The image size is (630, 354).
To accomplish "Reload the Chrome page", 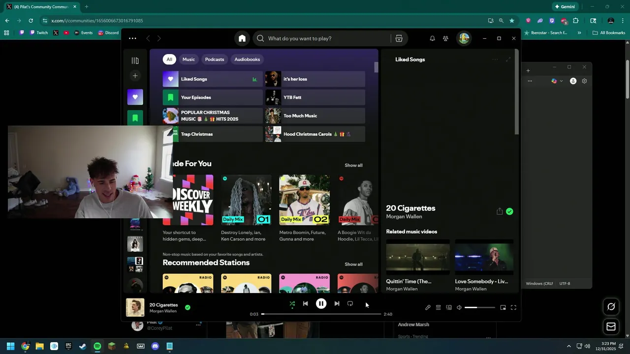I will 31,21.
